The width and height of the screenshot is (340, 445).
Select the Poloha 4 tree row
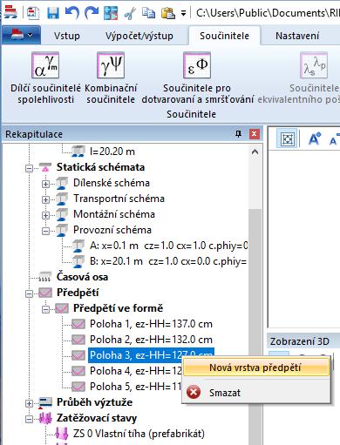135,371
